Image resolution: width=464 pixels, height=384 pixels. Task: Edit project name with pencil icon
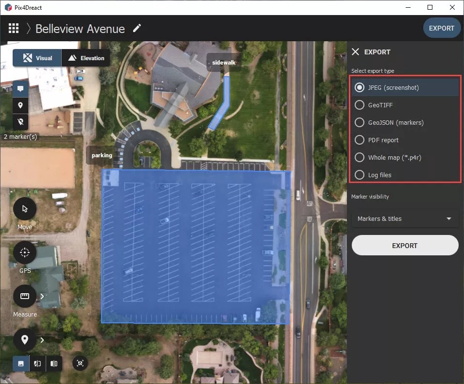point(137,28)
